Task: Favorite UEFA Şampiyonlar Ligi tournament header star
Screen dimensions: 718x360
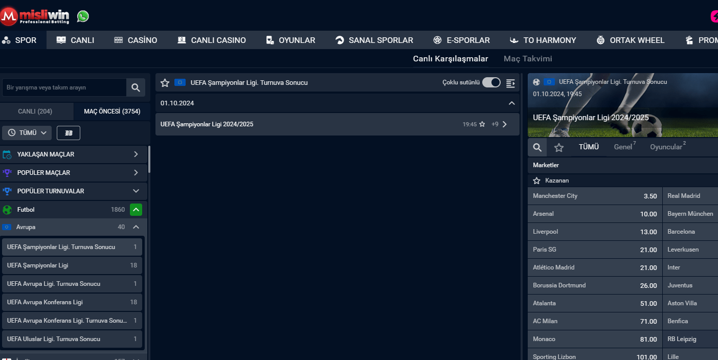Action: click(165, 82)
